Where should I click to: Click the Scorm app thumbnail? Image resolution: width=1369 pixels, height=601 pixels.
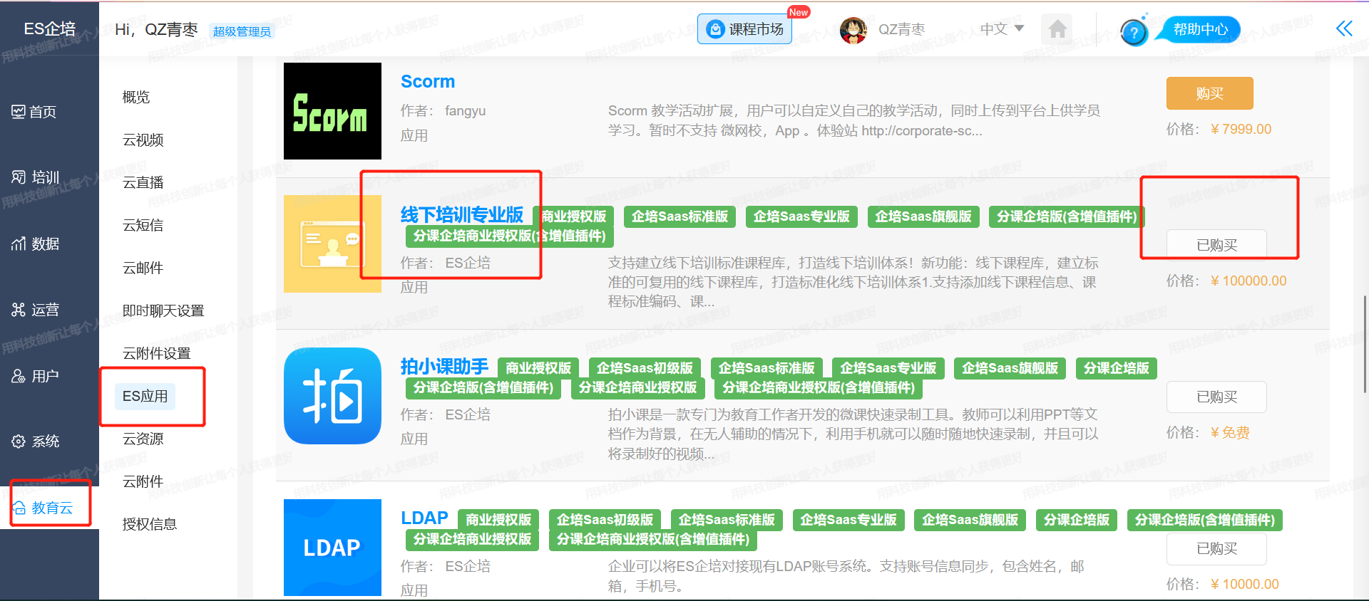(x=332, y=111)
